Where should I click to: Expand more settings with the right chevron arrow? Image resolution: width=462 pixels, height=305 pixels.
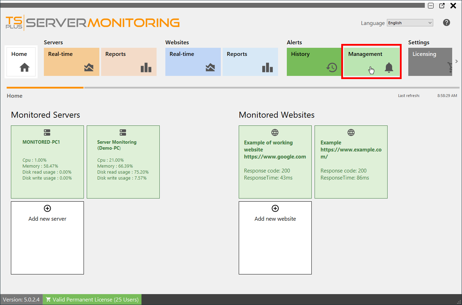click(457, 61)
